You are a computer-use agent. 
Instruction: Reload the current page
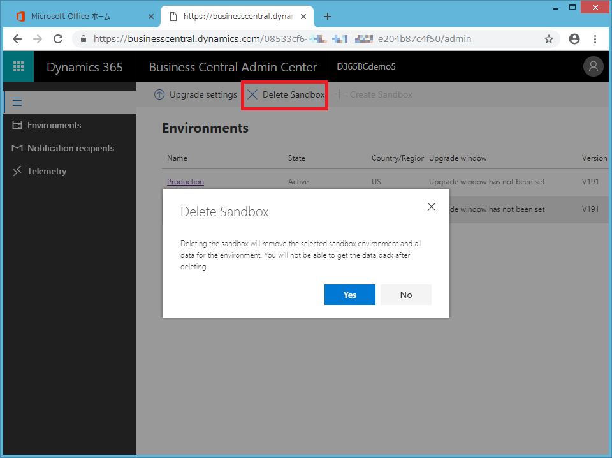[58, 39]
